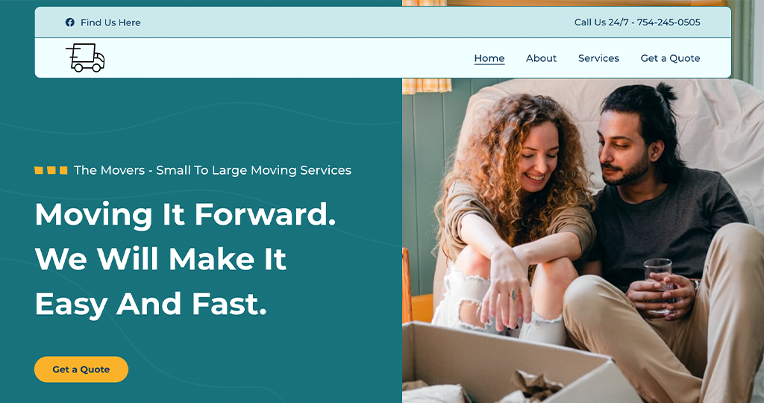Click the tagline The Movers - Small To Large
Viewport: 764px width, 403px height.
point(213,170)
